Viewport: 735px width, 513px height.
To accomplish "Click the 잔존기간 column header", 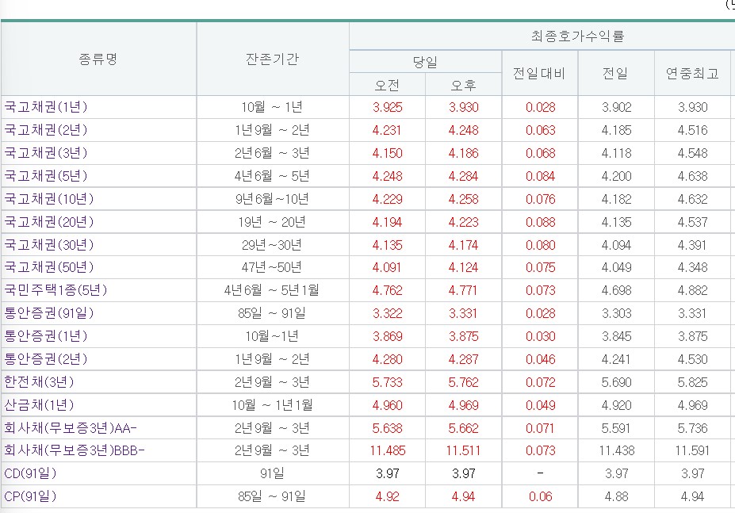I will coord(272,59).
